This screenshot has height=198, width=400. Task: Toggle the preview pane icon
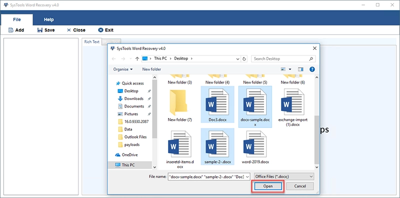pos(300,69)
